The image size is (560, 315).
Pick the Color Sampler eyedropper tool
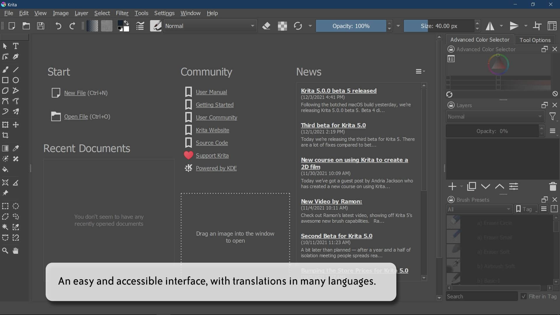(x=16, y=148)
